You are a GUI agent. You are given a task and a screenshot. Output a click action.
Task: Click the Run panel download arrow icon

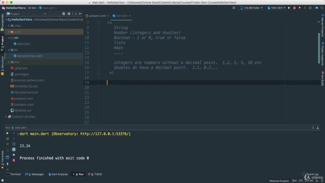pos(317,128)
